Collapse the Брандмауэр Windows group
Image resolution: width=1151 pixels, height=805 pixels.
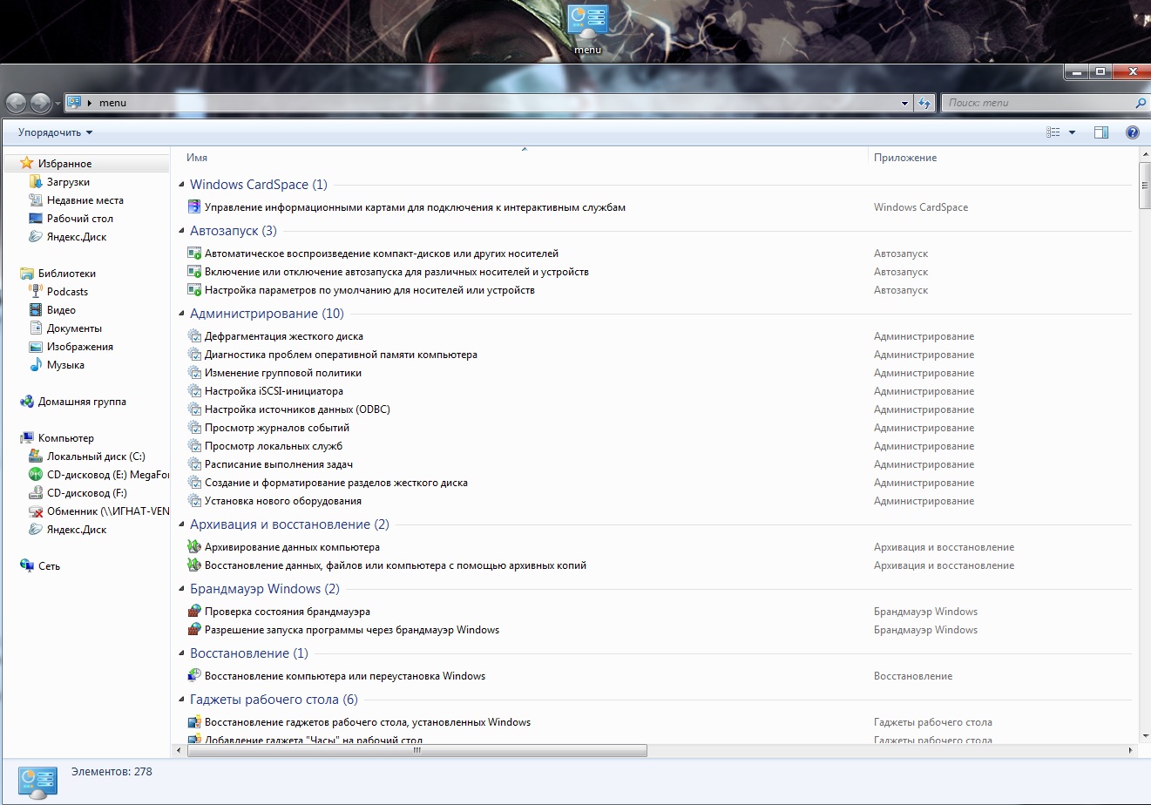coord(182,589)
